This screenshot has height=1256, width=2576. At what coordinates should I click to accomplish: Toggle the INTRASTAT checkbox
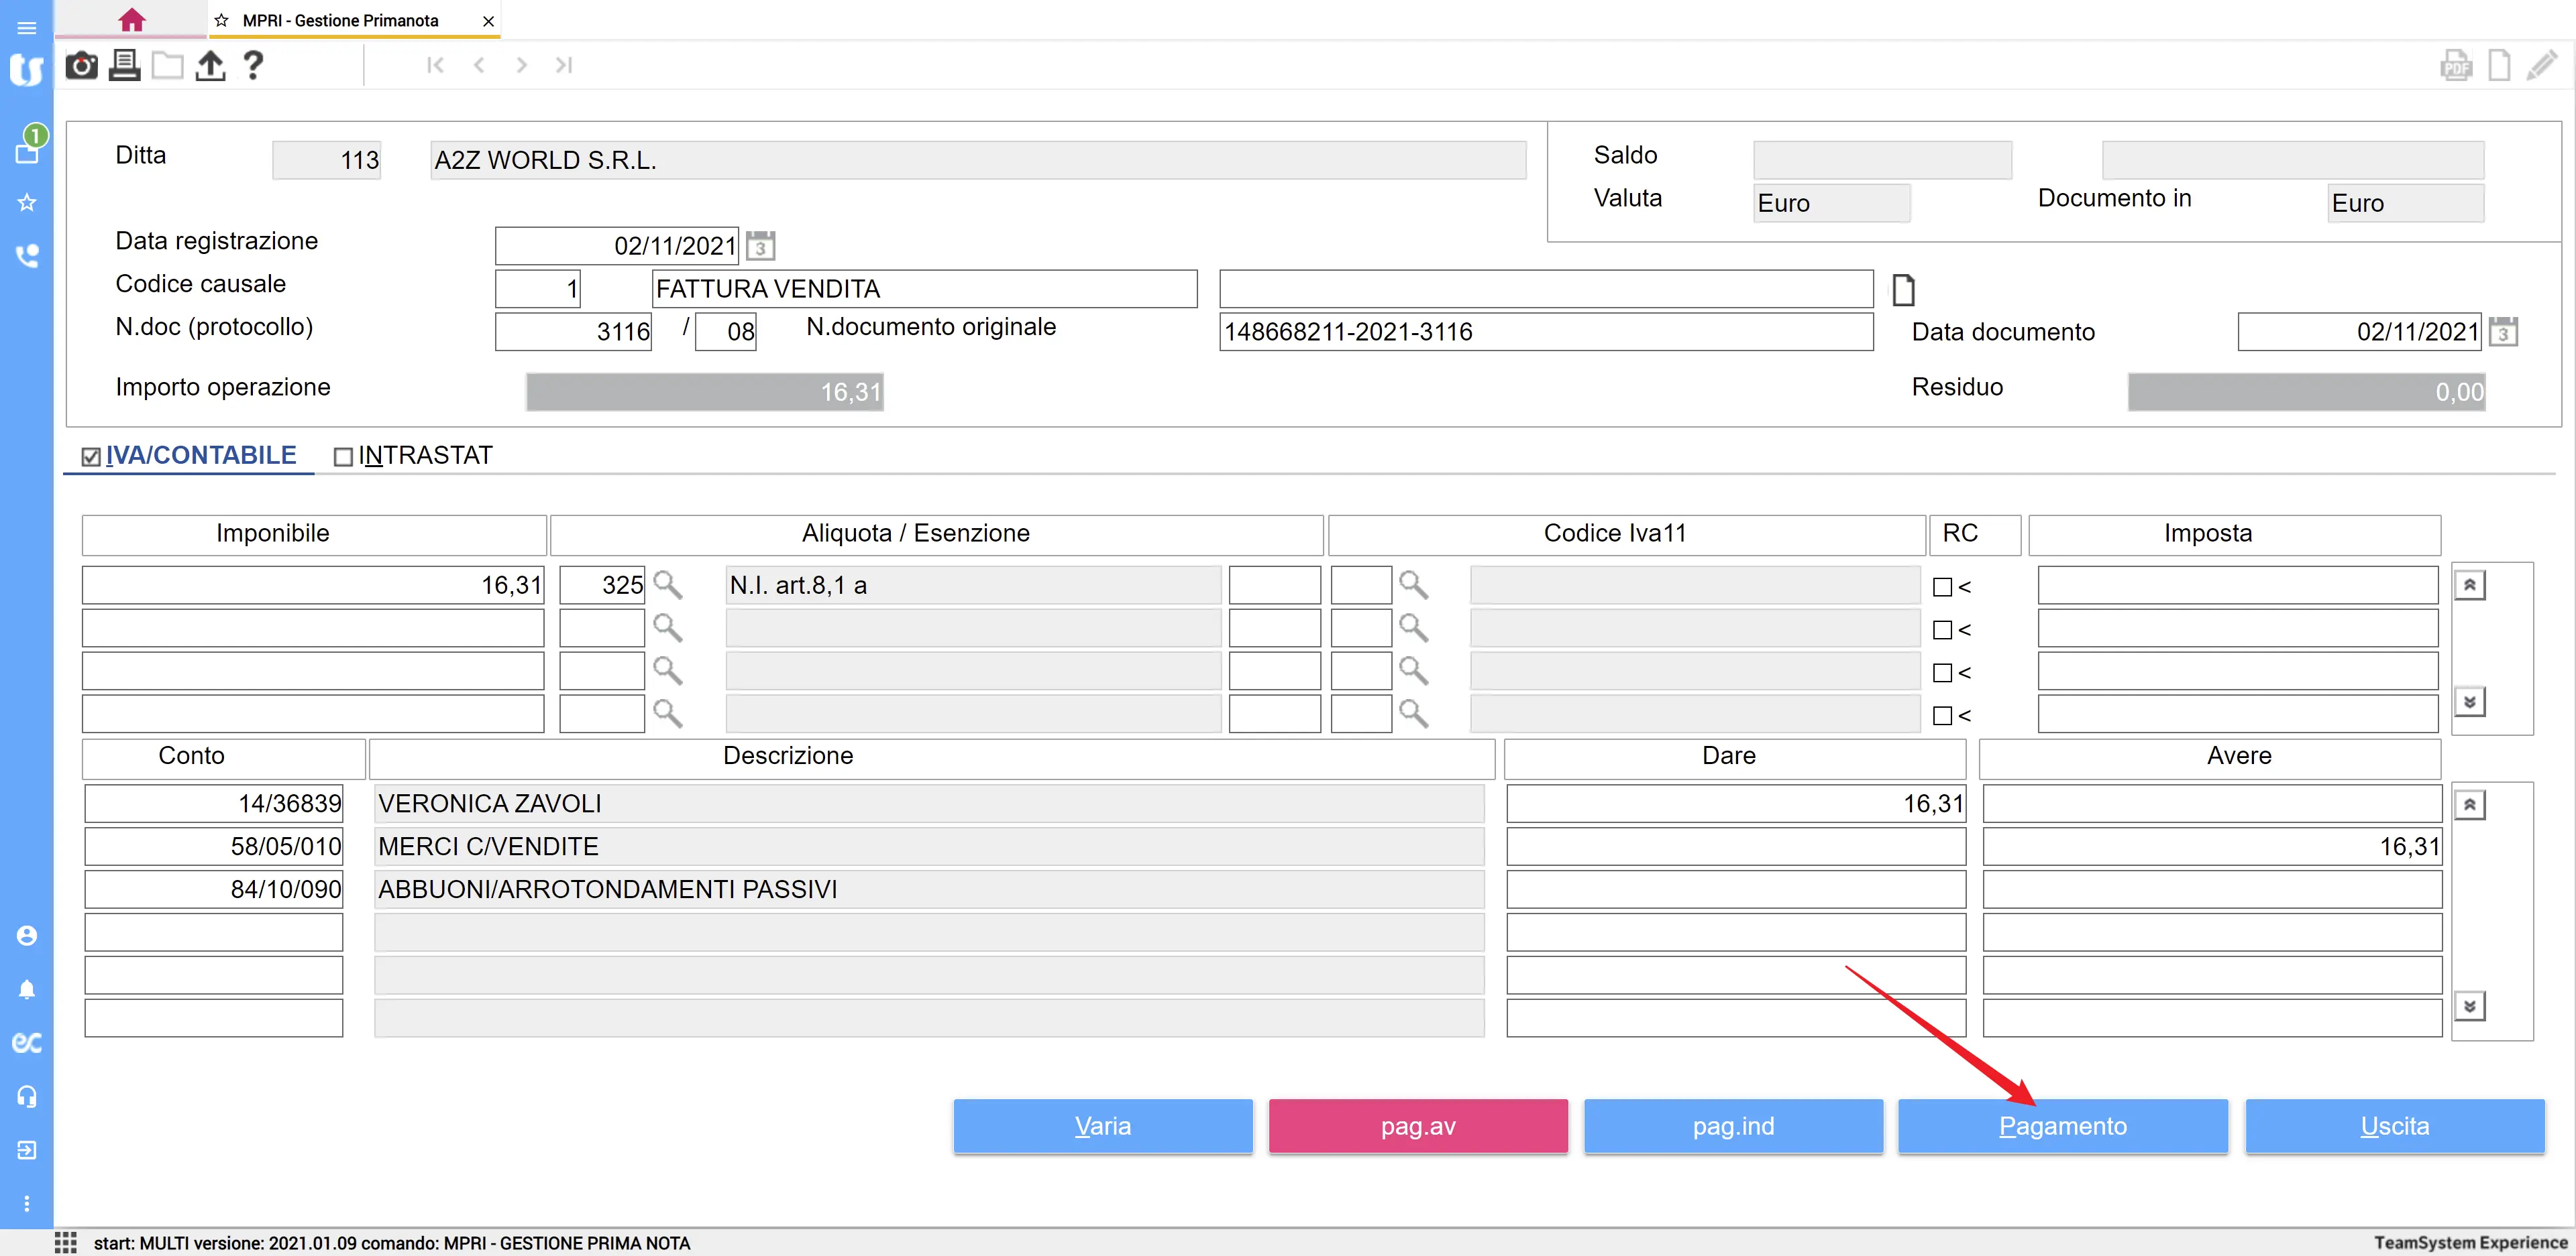click(x=343, y=456)
